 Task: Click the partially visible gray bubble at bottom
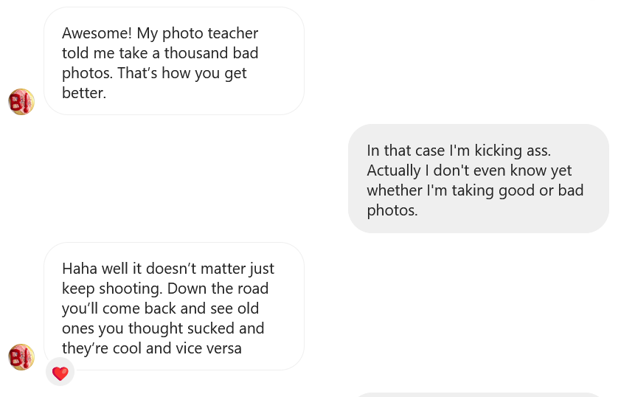coord(479,395)
